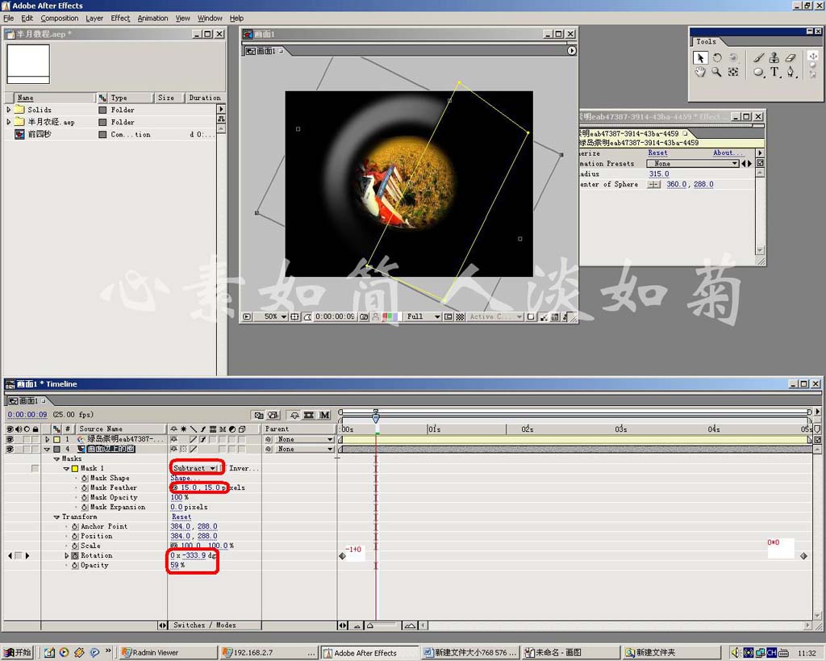
Task: Select the Hand tool
Action: [x=700, y=72]
